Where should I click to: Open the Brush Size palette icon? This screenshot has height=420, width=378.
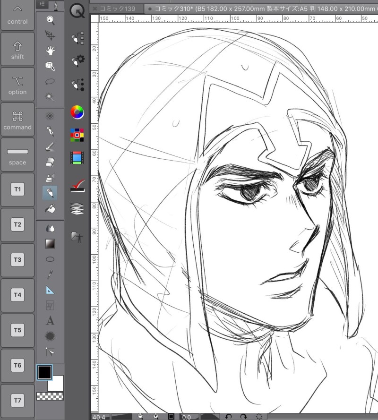77,85
